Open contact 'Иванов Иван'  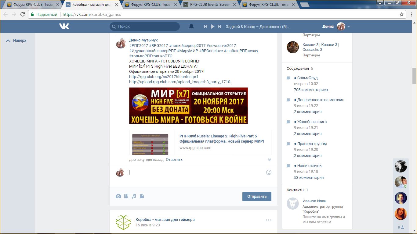point(314,201)
